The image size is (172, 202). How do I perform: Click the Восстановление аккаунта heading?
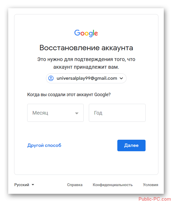pos(86,48)
